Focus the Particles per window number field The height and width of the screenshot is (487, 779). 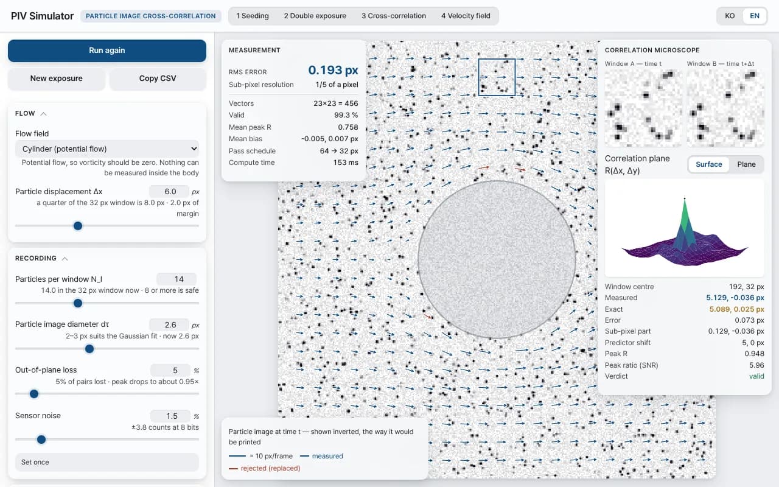pyautogui.click(x=176, y=279)
